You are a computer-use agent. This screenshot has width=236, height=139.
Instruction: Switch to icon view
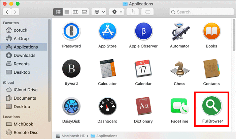click(x=58, y=12)
